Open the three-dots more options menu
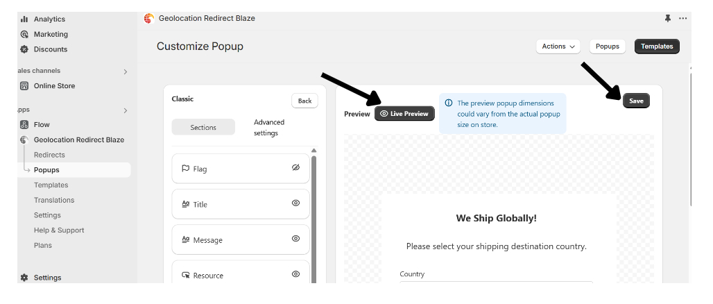Screen dimensions: 713x304 (682, 18)
